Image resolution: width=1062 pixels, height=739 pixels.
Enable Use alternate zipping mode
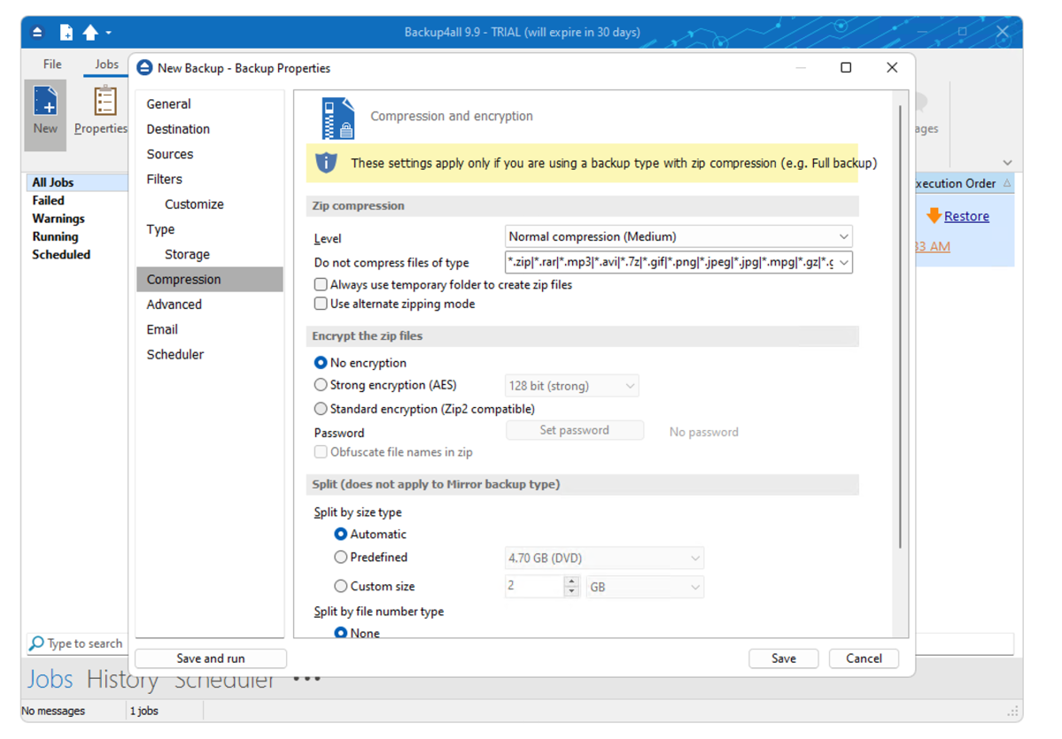click(321, 304)
